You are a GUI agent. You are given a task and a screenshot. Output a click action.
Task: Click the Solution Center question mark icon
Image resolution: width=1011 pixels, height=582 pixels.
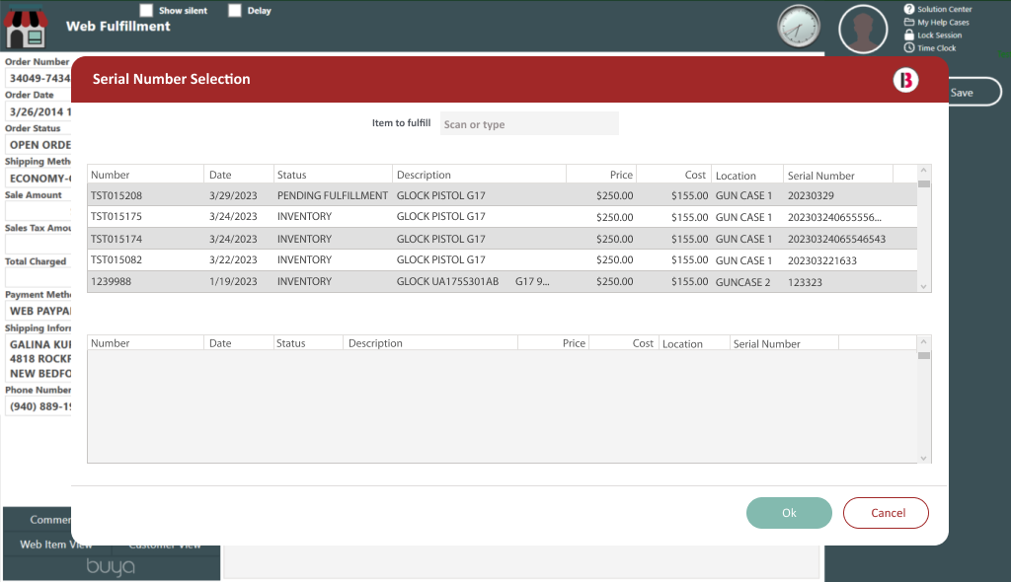click(909, 9)
